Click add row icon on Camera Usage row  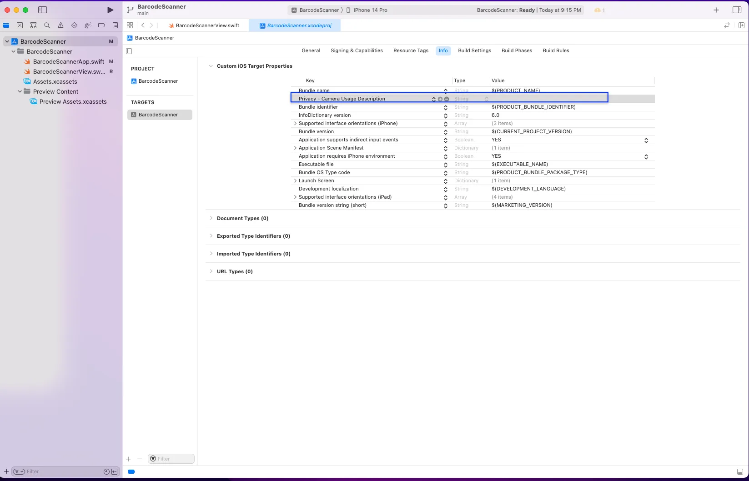(440, 99)
